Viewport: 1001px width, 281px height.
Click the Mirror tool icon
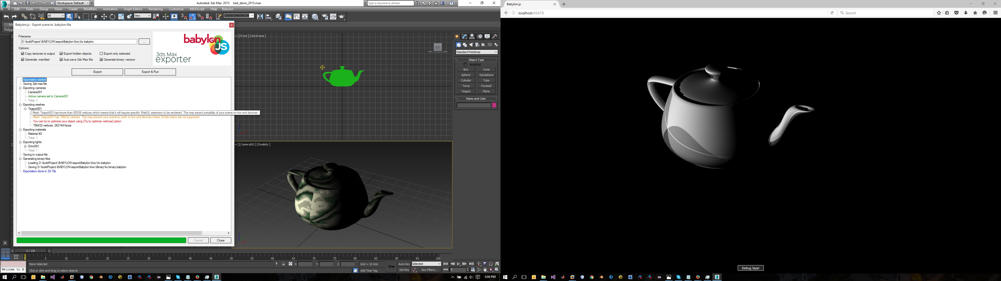[260, 17]
